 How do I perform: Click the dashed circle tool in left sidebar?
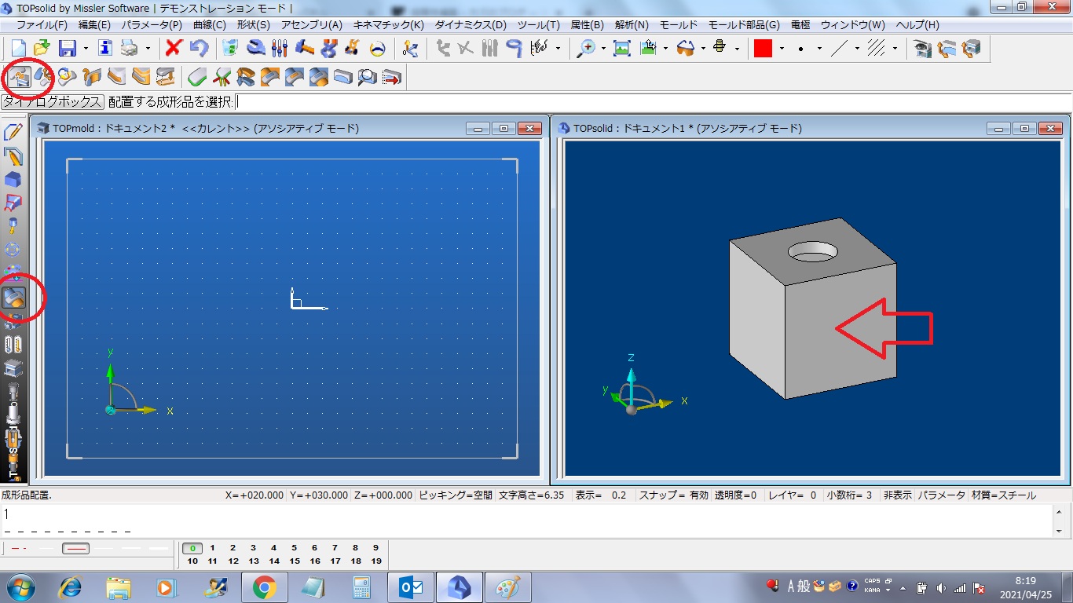pos(13,250)
